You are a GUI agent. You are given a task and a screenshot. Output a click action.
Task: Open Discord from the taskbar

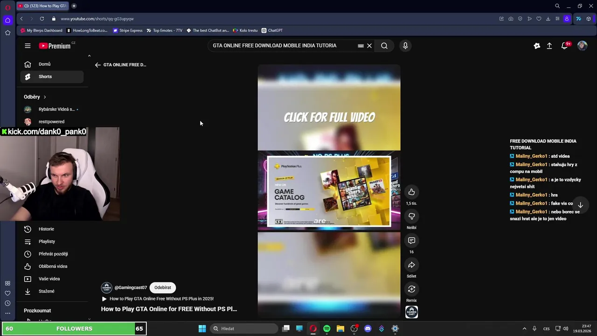coord(368,329)
